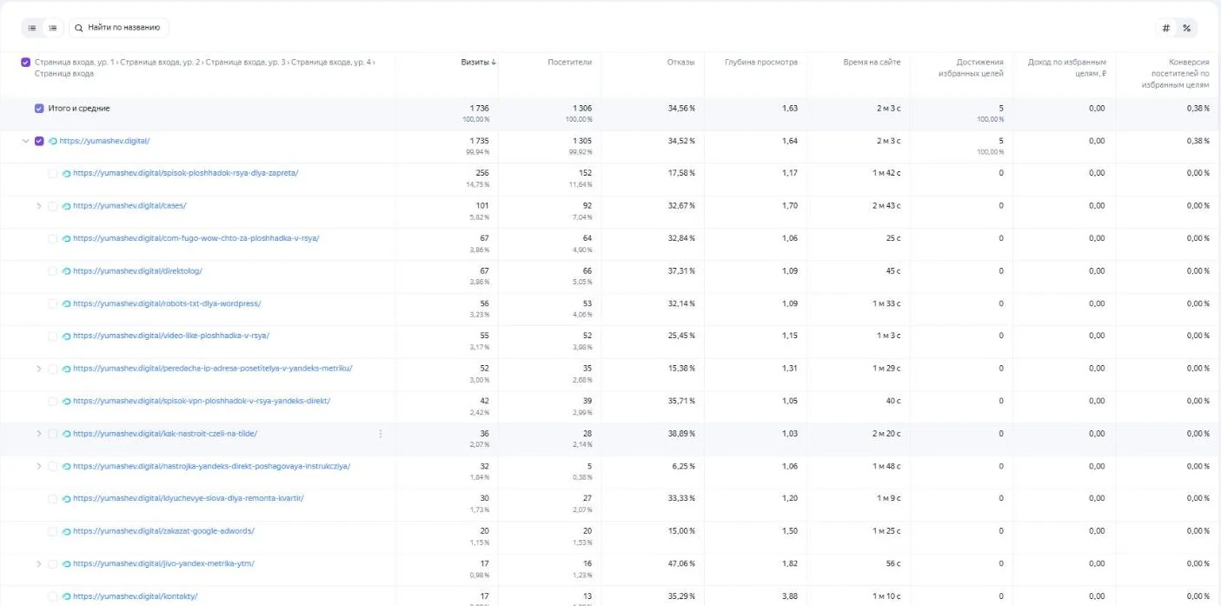
Task: Click the page icon beside the kontakty URL
Action: [x=67, y=596]
